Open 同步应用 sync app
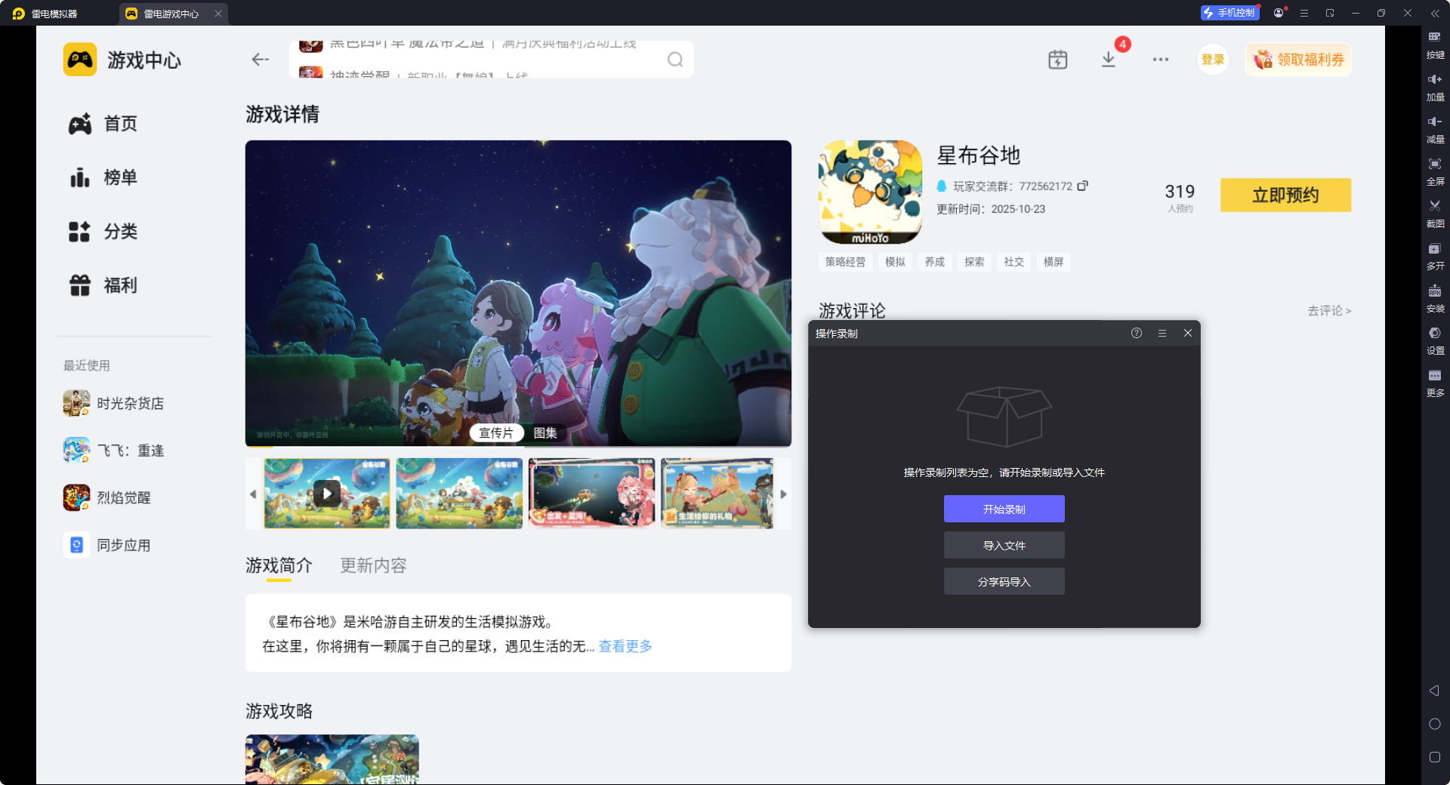1450x785 pixels. (x=107, y=545)
